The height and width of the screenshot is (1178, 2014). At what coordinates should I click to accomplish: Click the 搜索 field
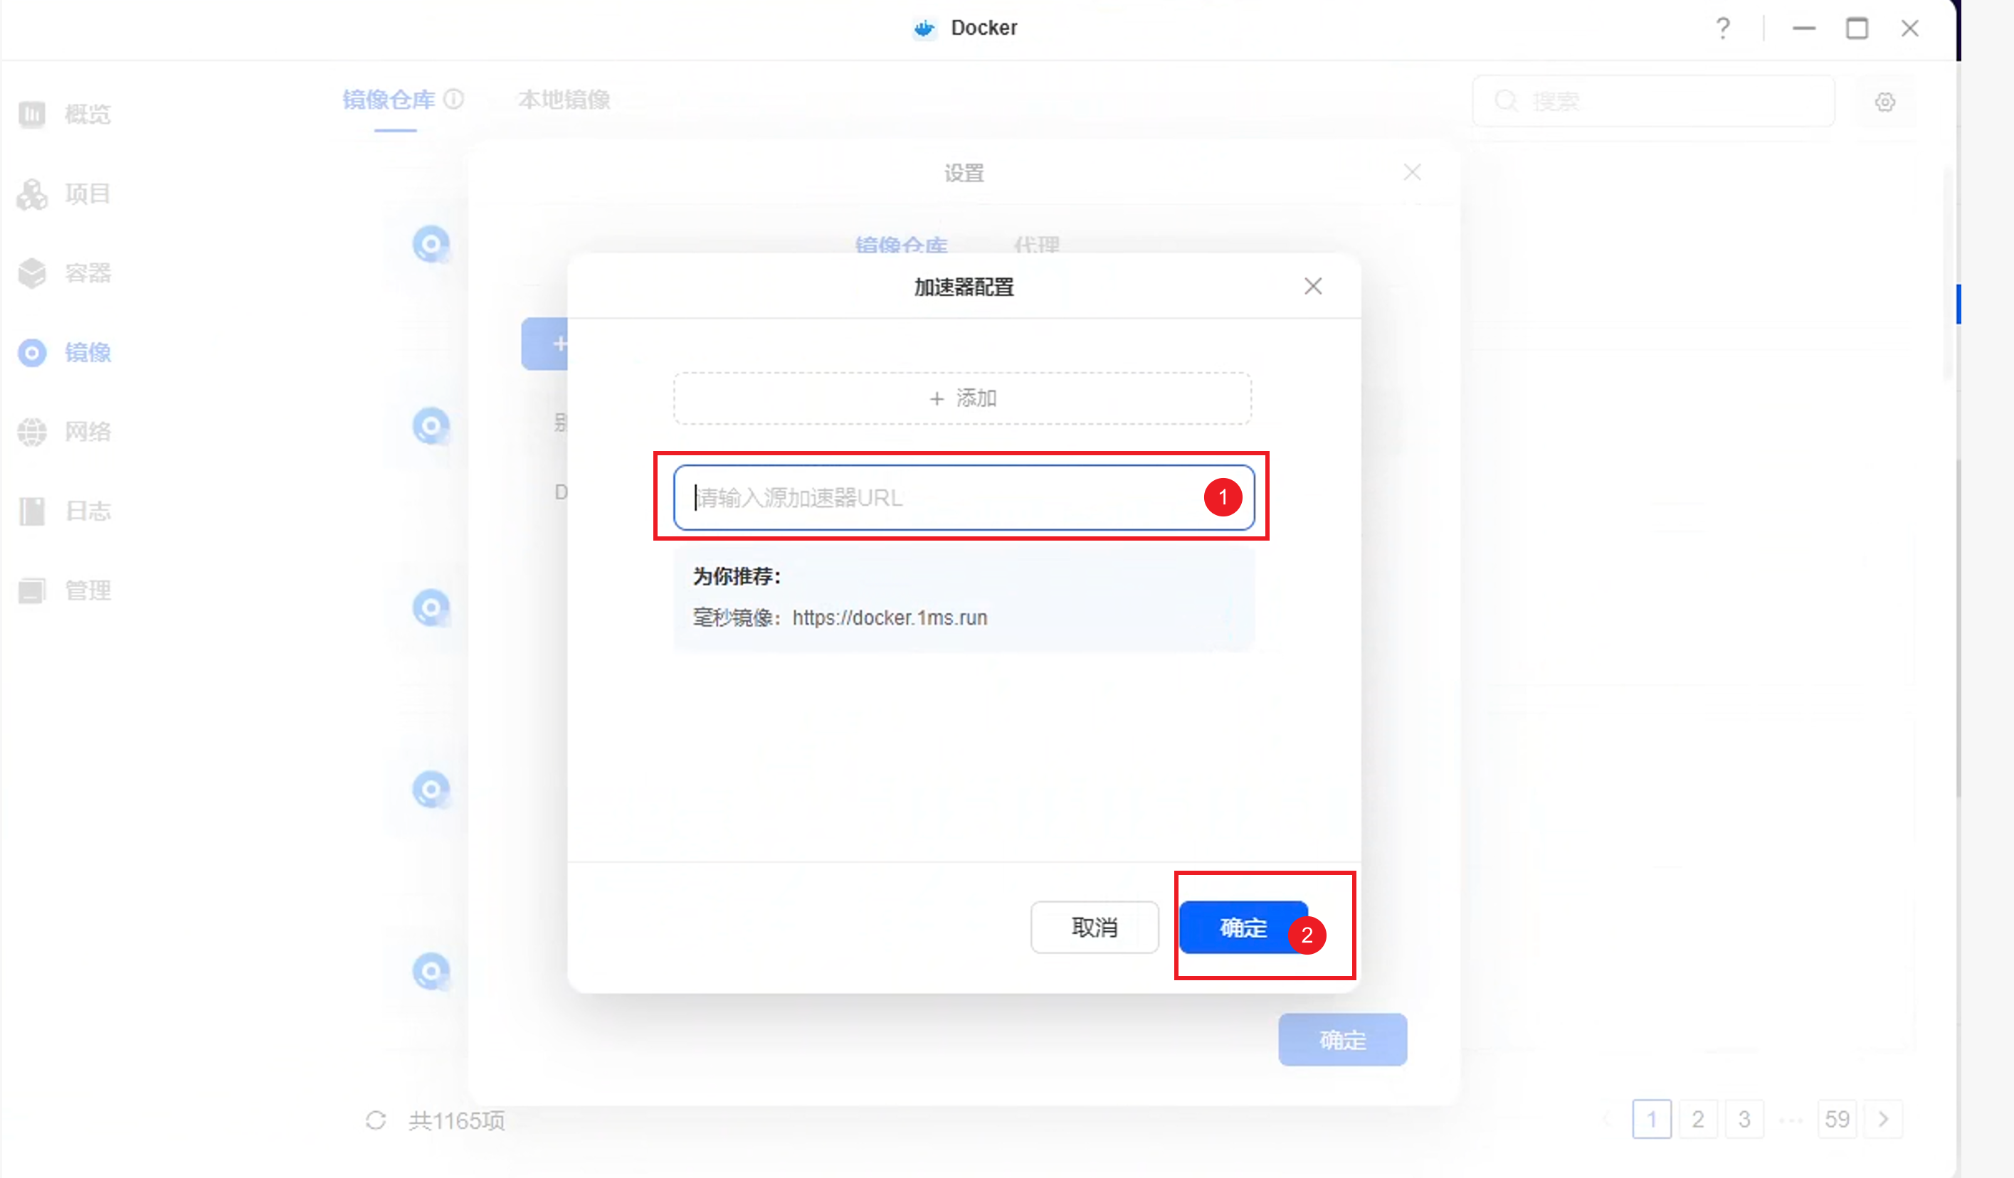(1654, 102)
